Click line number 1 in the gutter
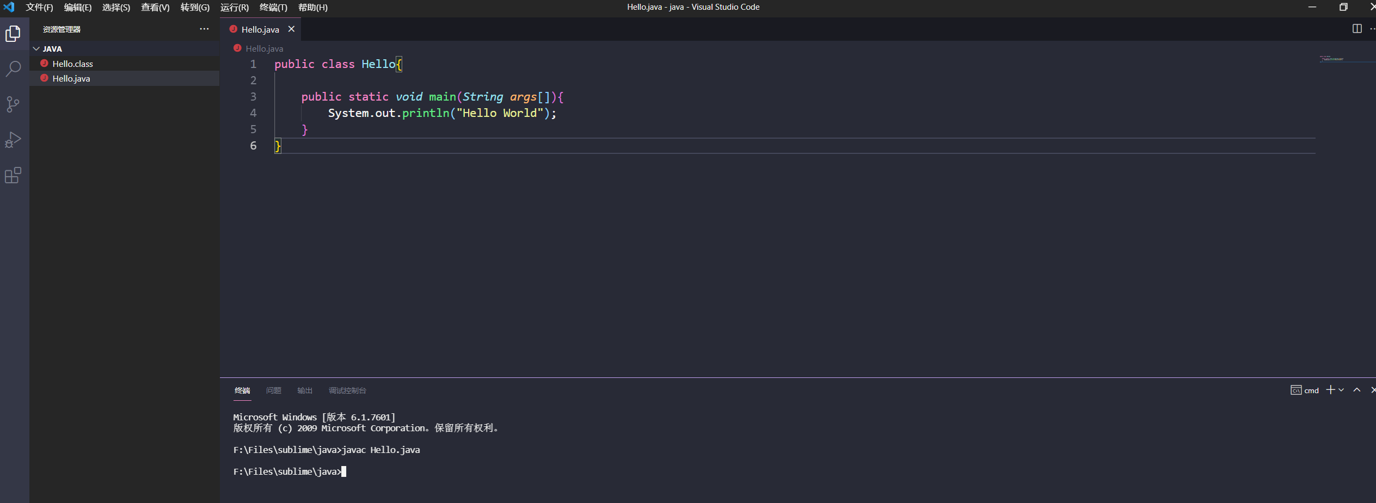Image resolution: width=1376 pixels, height=503 pixels. pos(253,64)
